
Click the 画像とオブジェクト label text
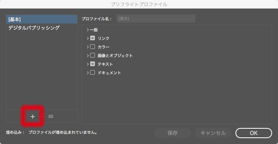click(115, 56)
